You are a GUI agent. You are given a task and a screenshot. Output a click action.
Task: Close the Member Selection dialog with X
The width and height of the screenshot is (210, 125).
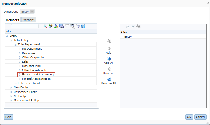click(x=208, y=3)
